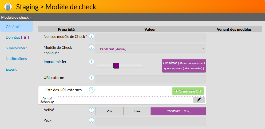
Task: Switch to the Données tab
Action: [x=17, y=37]
